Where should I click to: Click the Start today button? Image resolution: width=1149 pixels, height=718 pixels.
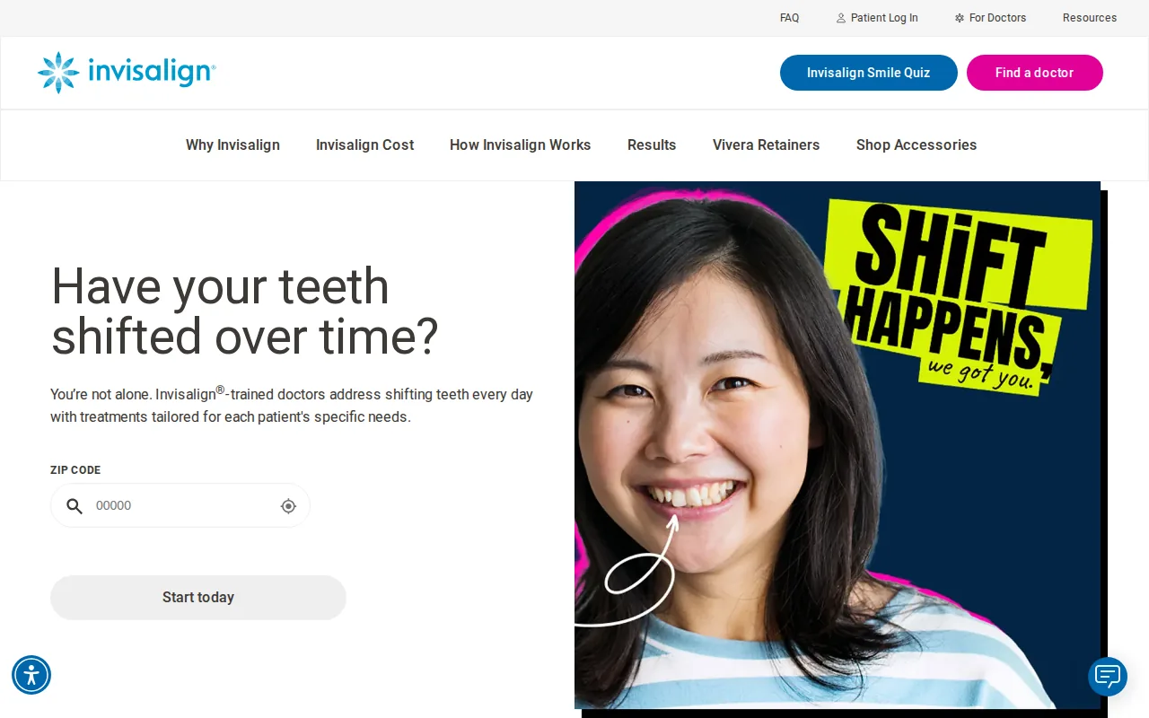[x=198, y=598]
